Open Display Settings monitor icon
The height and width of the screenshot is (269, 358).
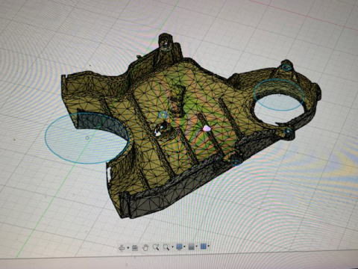[x=179, y=247]
